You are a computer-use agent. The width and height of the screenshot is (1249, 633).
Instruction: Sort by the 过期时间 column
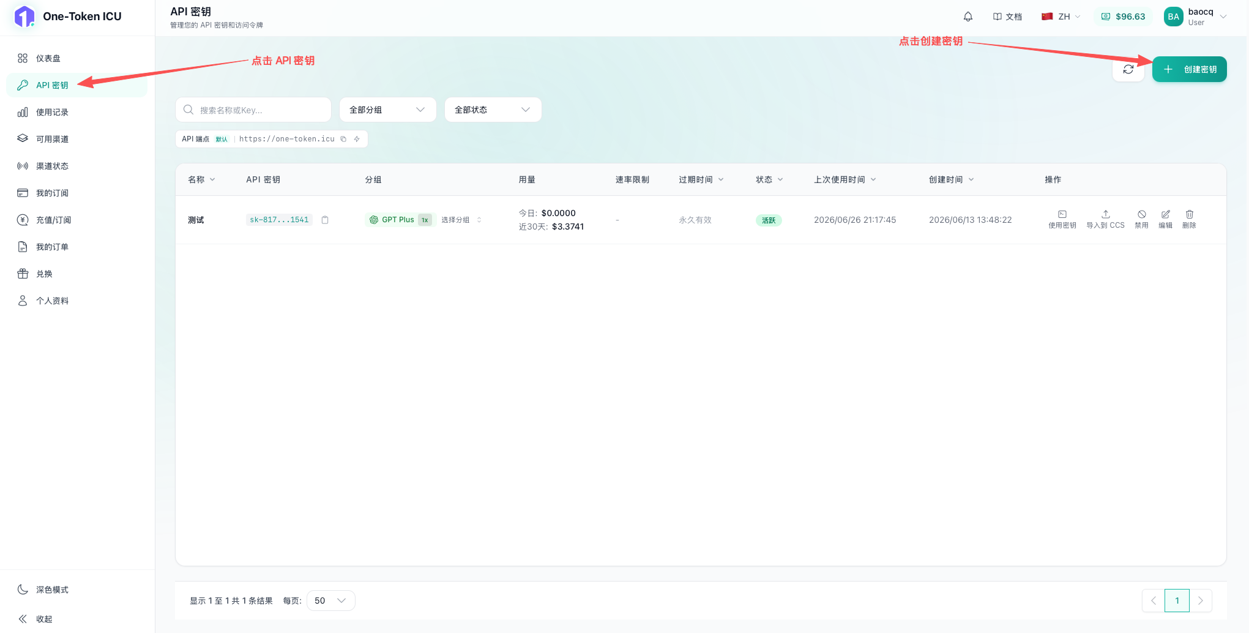(x=701, y=179)
